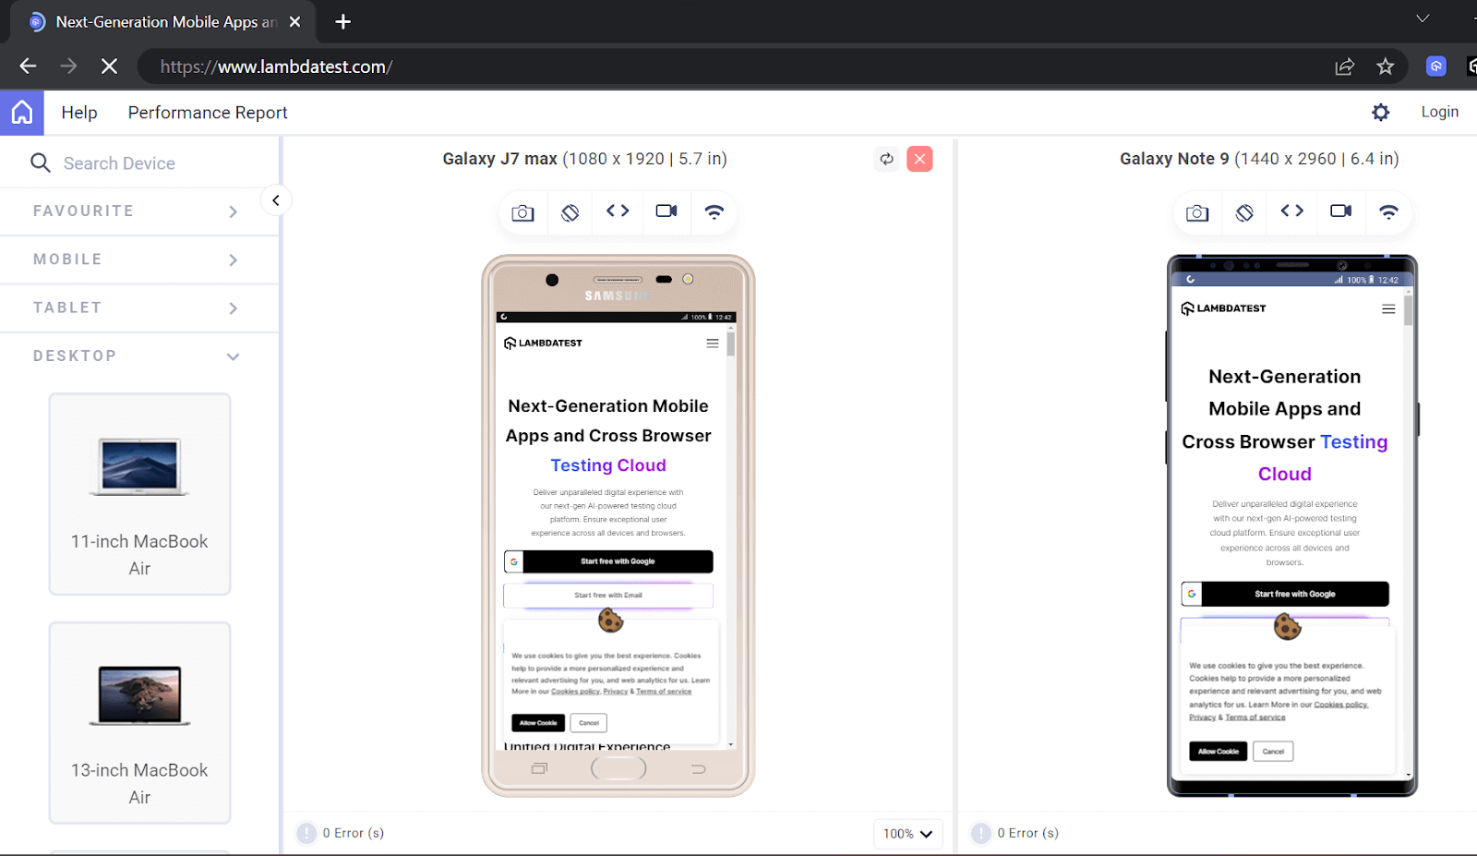Click the search magnifier in Search Device

click(x=41, y=163)
